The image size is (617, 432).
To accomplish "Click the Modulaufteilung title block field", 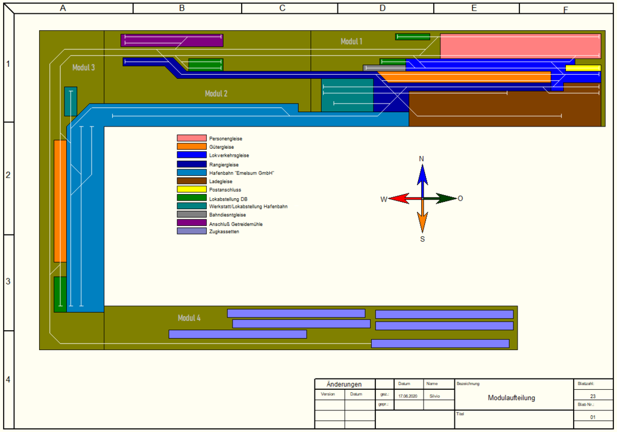I will point(511,398).
